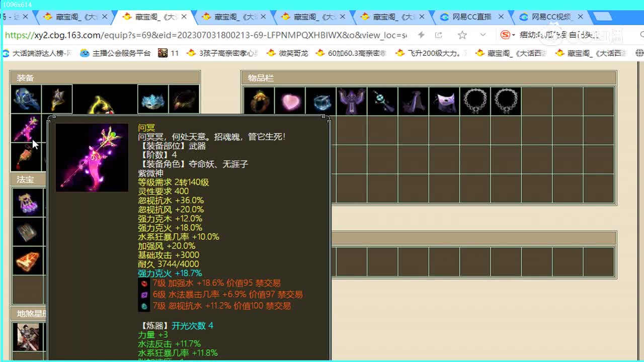Open the warrior portrait under 地煞星
The image size is (644, 362).
click(x=28, y=337)
